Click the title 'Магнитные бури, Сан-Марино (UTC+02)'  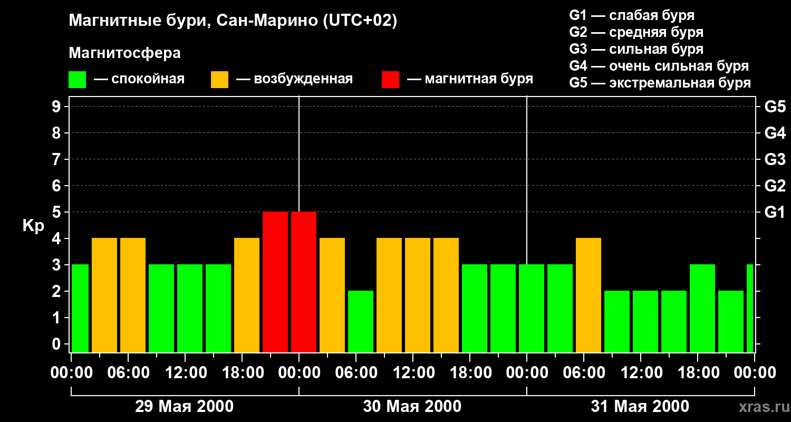tap(233, 21)
